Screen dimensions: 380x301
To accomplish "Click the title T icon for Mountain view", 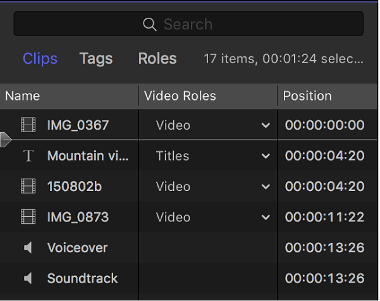I will click(x=28, y=156).
